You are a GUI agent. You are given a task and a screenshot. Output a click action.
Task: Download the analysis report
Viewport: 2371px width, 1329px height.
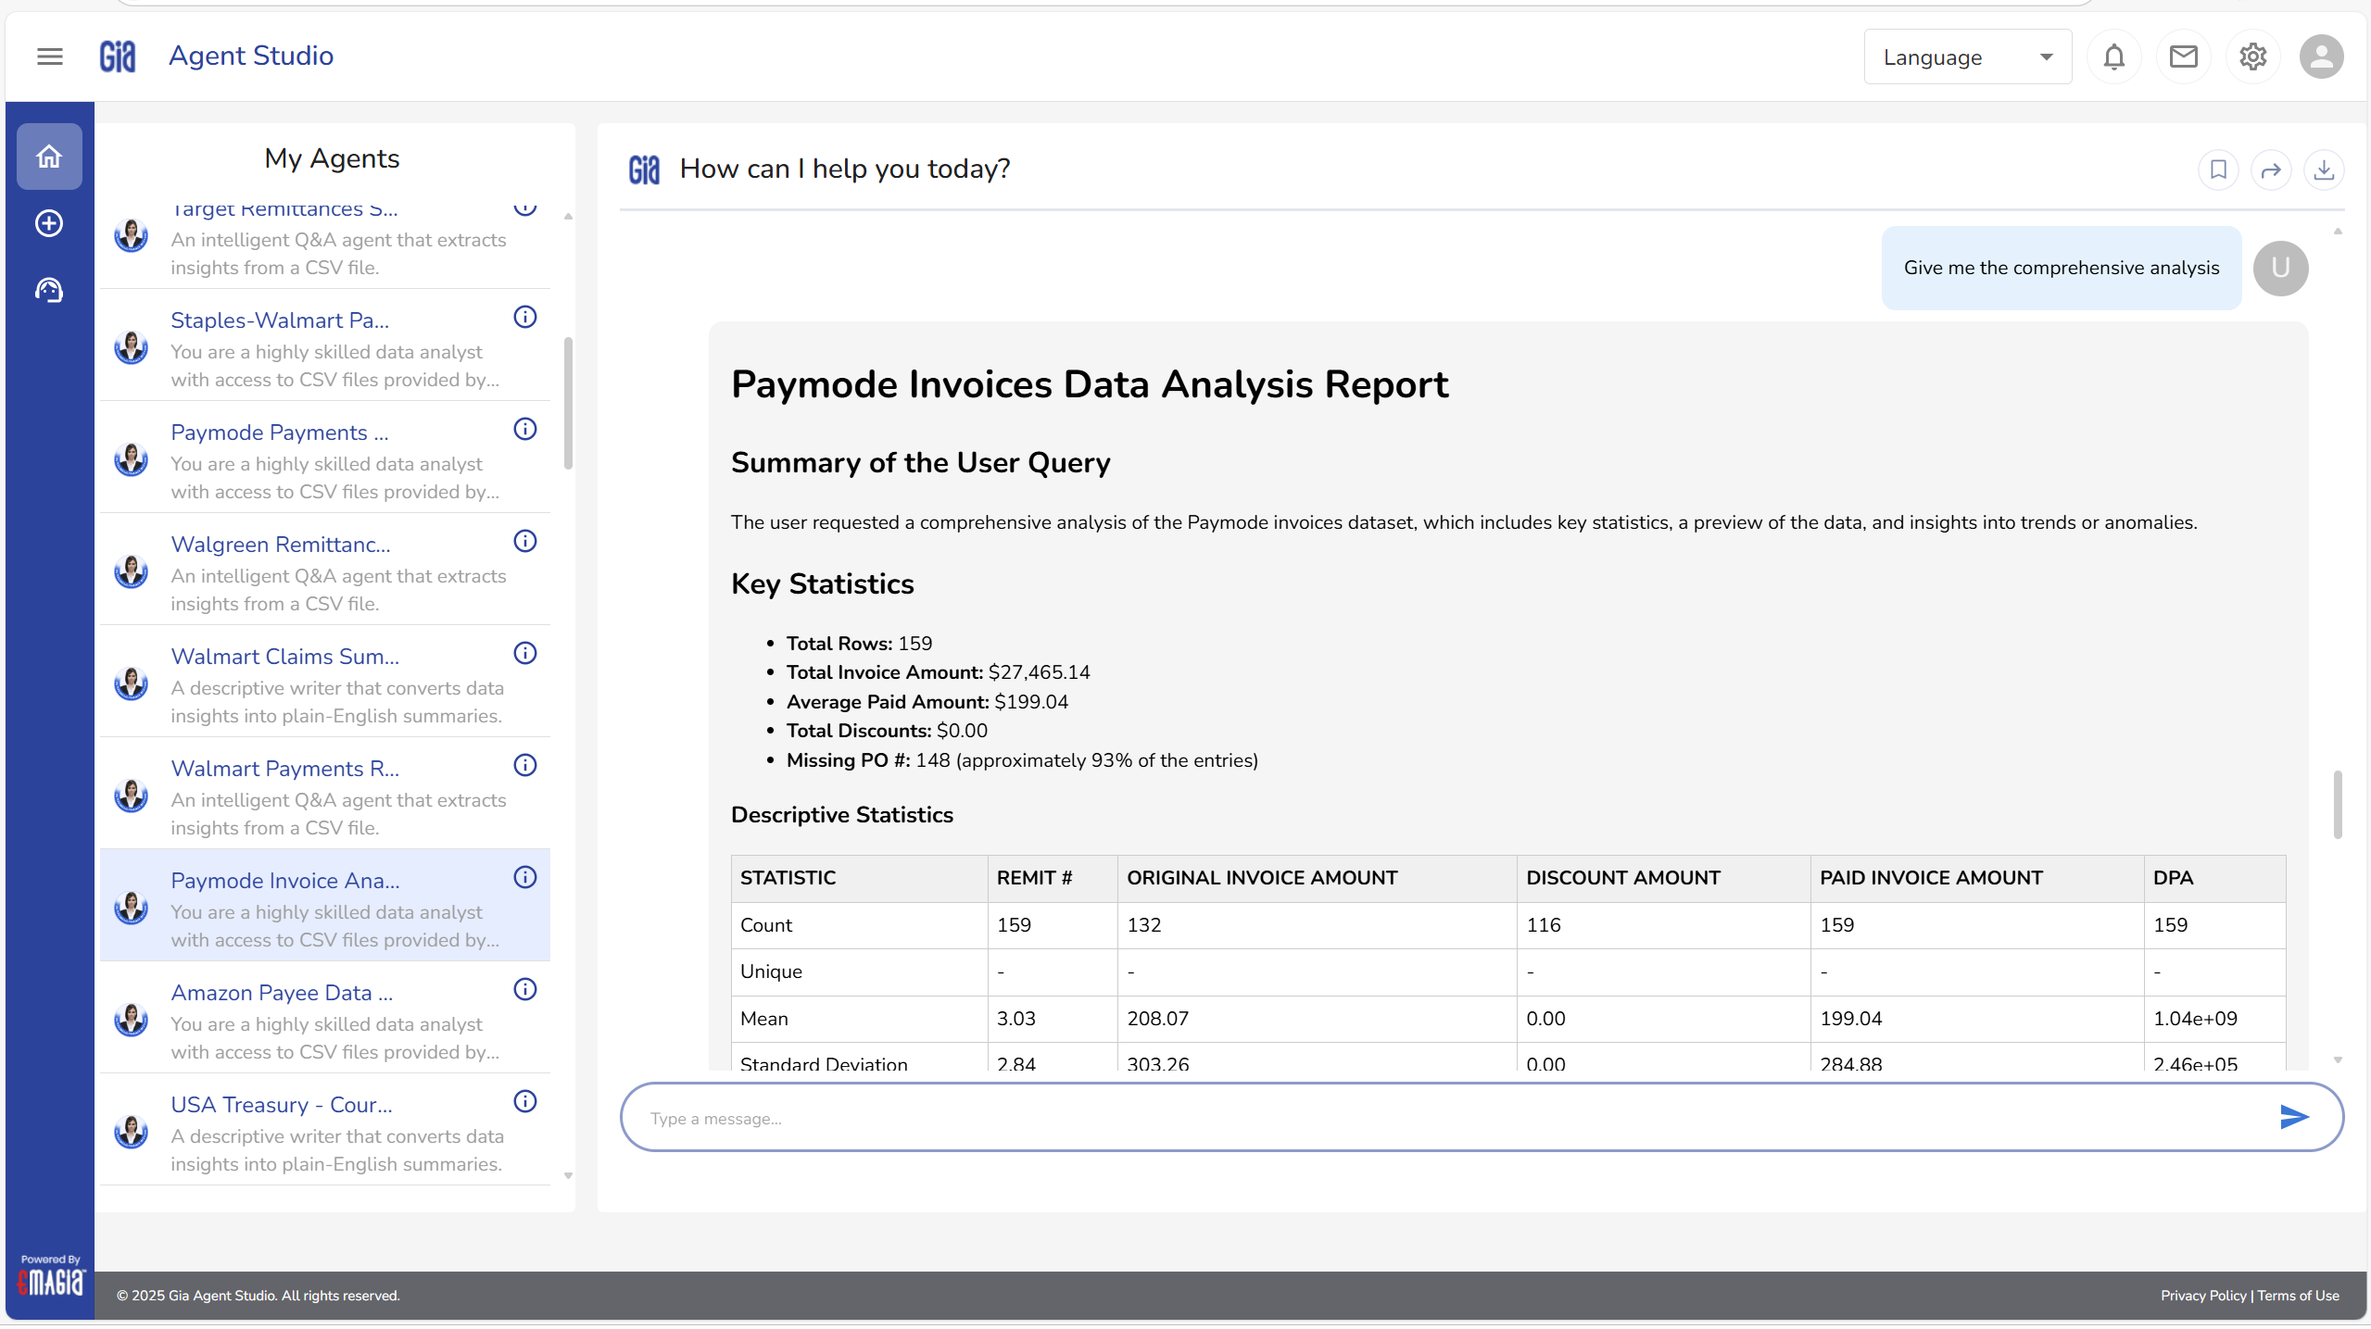click(x=2324, y=170)
